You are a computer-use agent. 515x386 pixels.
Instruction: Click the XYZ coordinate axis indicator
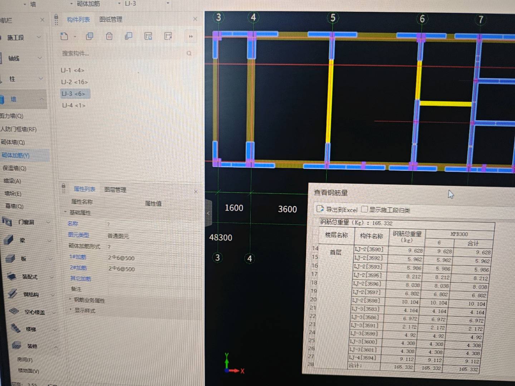coord(234,364)
